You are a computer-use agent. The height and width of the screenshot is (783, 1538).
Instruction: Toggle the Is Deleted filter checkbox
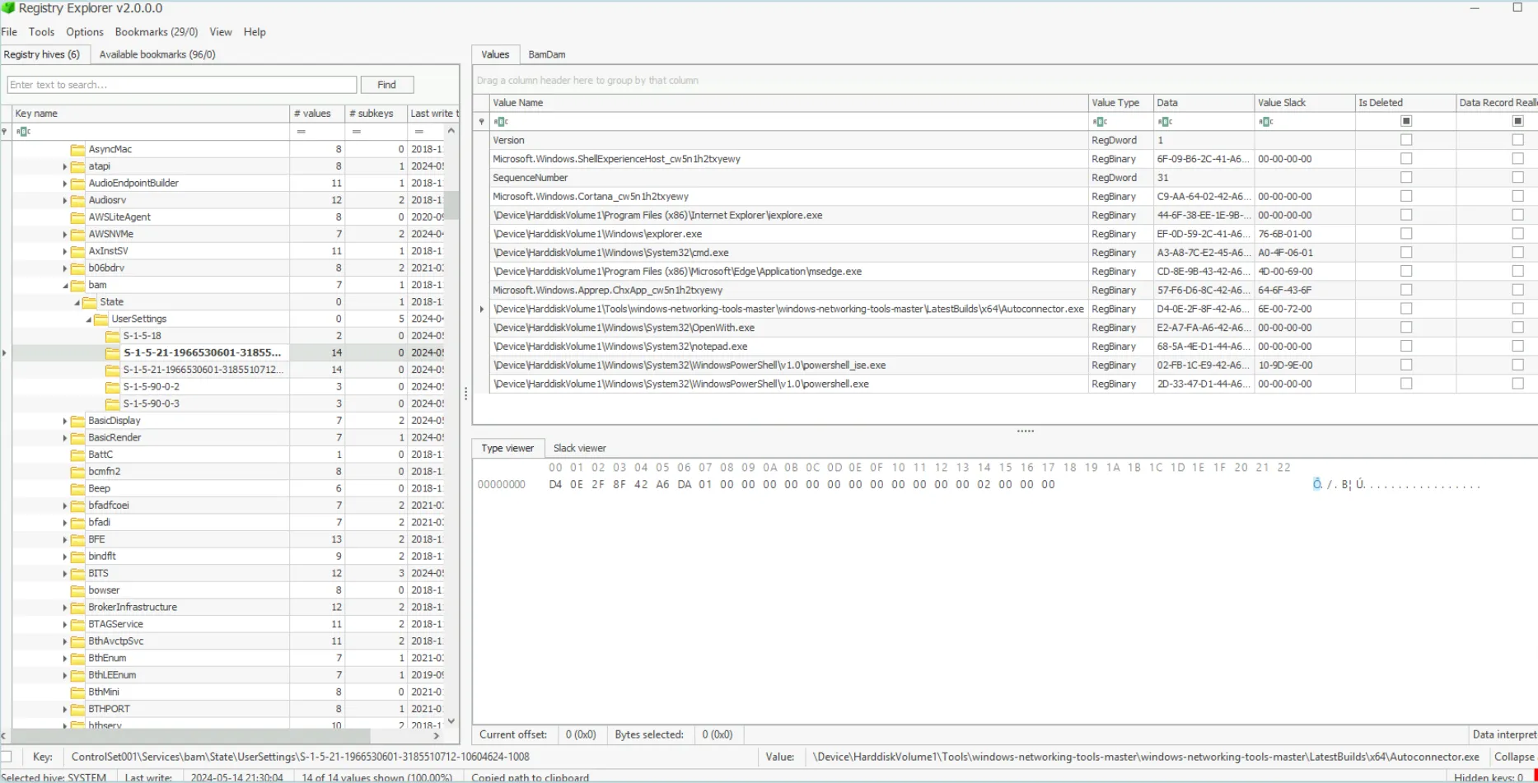tap(1406, 120)
